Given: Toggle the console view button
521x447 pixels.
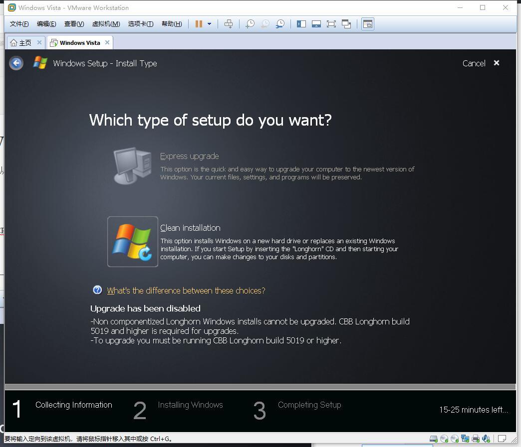Looking at the screenshot, I should click(x=368, y=24).
